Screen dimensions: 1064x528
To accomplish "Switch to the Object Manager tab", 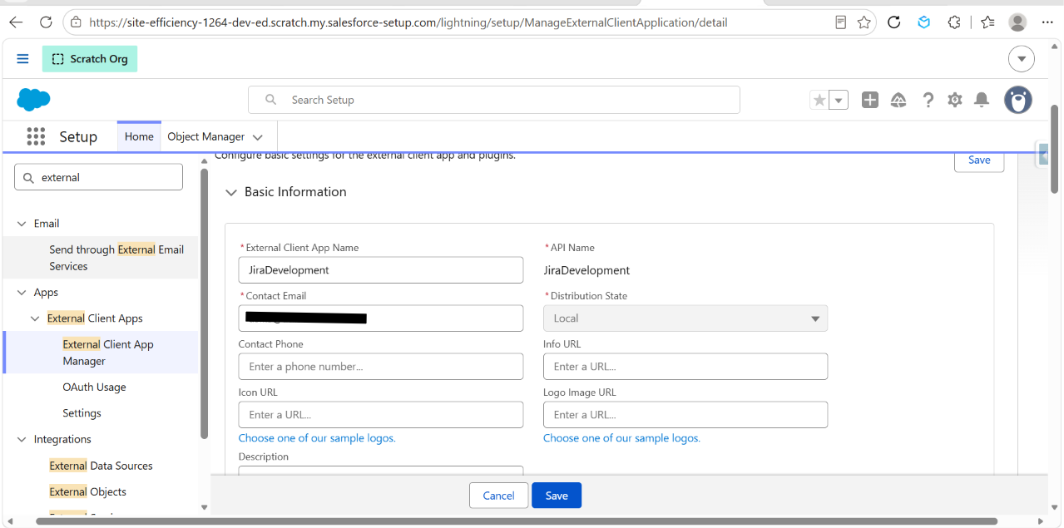I will click(x=206, y=136).
